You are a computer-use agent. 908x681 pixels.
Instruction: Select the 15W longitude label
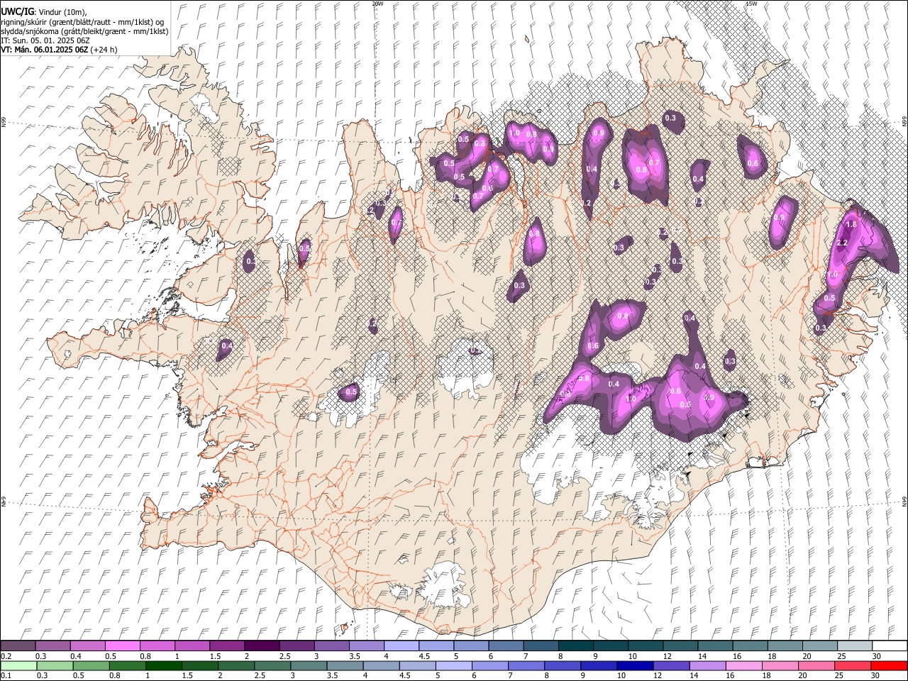point(752,4)
